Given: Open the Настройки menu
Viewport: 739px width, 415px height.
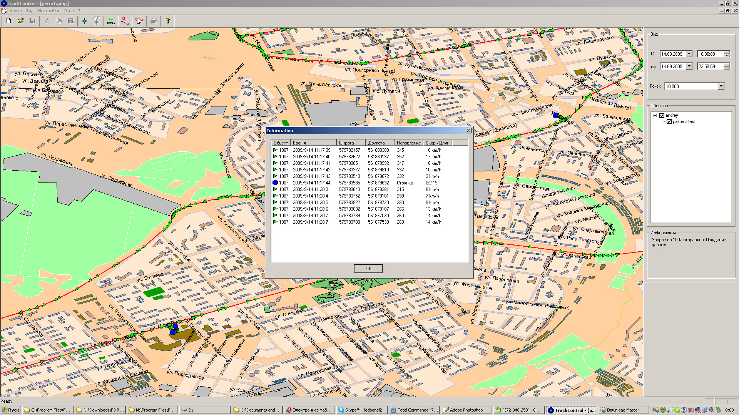Looking at the screenshot, I should click(x=48, y=11).
